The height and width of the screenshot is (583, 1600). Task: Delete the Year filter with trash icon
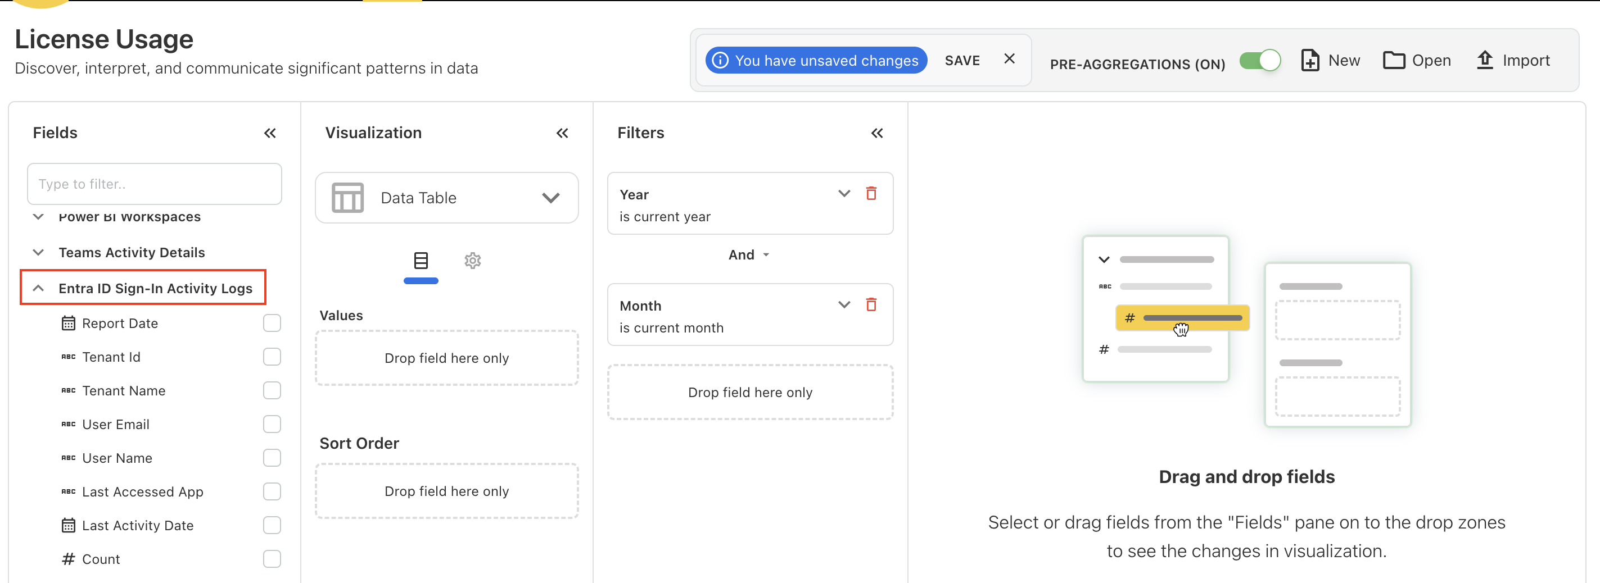(x=871, y=194)
